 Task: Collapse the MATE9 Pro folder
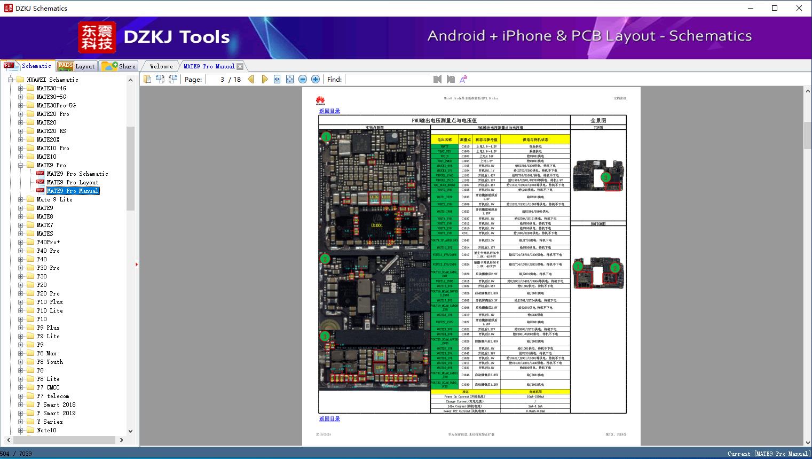[x=20, y=165]
